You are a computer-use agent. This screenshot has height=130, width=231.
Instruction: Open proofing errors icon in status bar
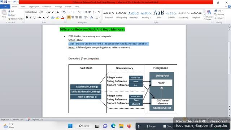point(28,120)
